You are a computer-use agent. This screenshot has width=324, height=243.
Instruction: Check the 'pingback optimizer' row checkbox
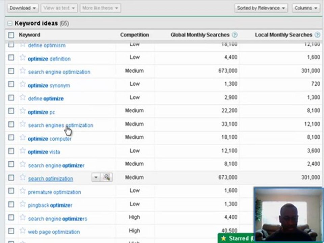[11, 204]
